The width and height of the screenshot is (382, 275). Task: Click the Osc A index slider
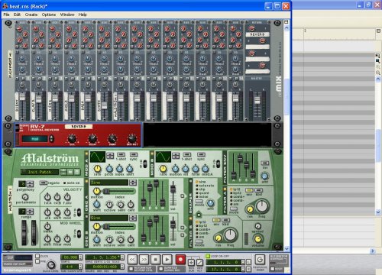click(119, 191)
